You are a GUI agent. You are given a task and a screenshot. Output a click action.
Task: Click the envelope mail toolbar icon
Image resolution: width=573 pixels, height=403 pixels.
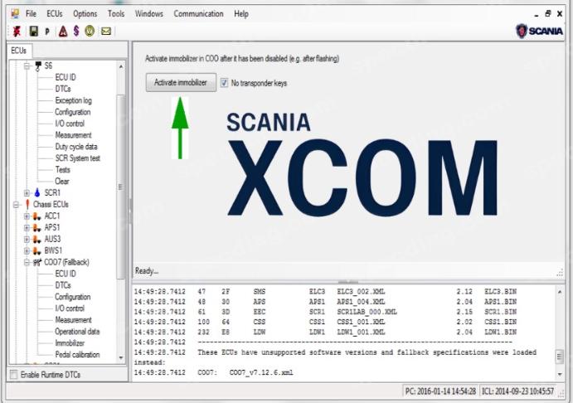pyautogui.click(x=105, y=31)
